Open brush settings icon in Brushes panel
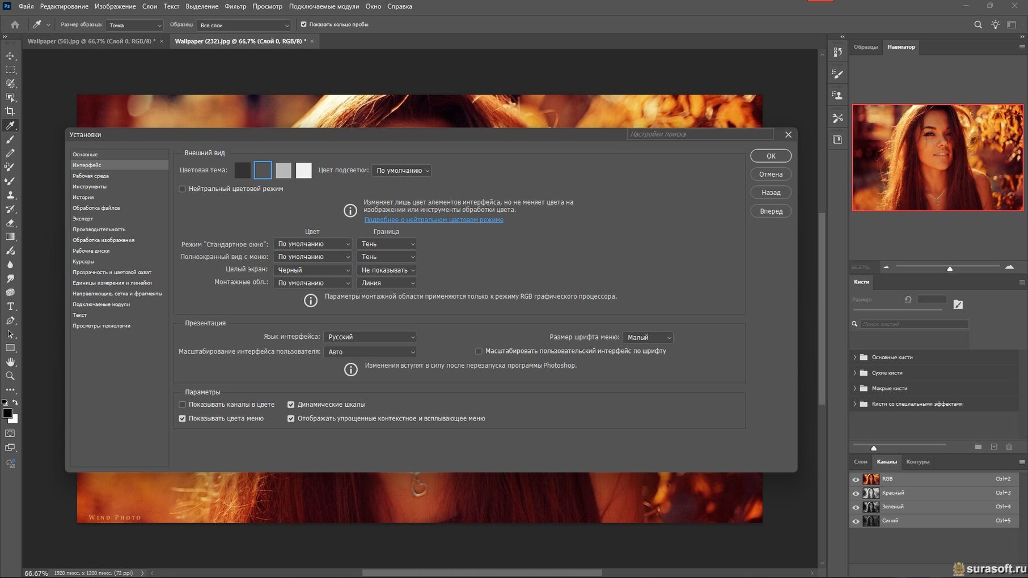The image size is (1028, 578). (958, 304)
